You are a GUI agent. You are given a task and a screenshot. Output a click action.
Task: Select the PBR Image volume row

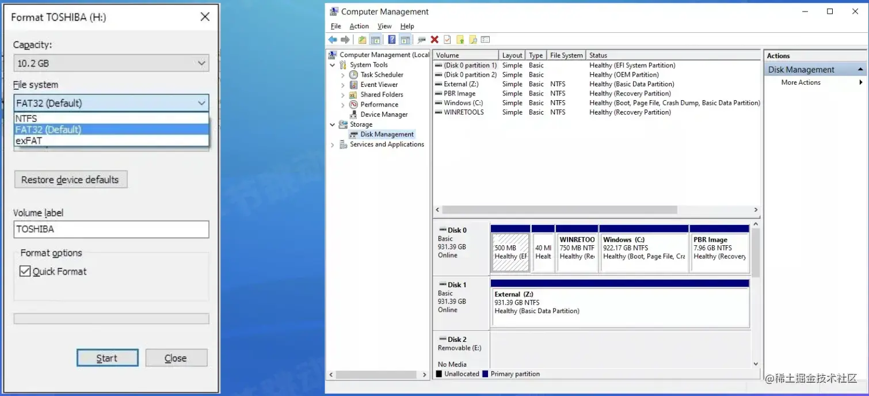coord(597,93)
